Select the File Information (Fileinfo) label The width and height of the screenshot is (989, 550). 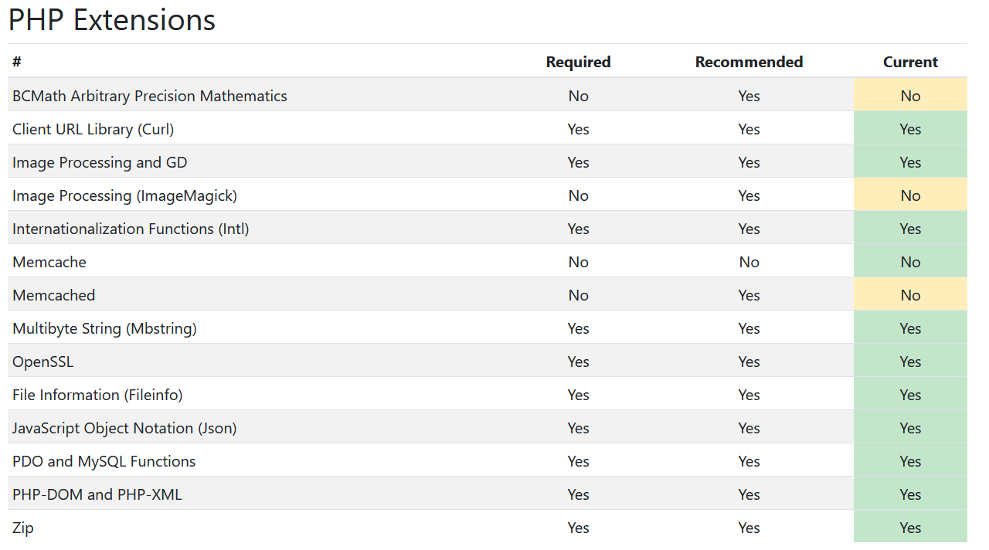coord(97,395)
